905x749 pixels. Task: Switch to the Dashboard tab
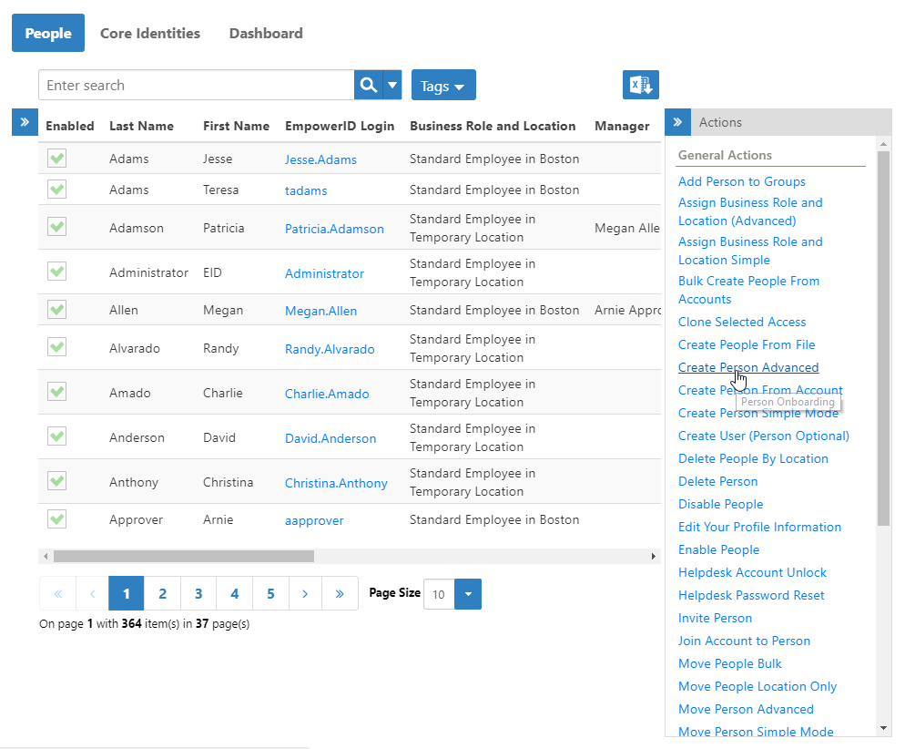[266, 33]
